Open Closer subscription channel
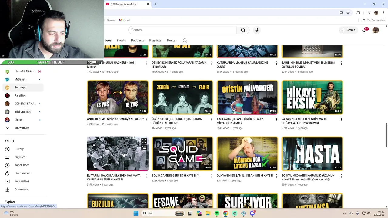Screen dimensions: 388x218 coord(23,120)
